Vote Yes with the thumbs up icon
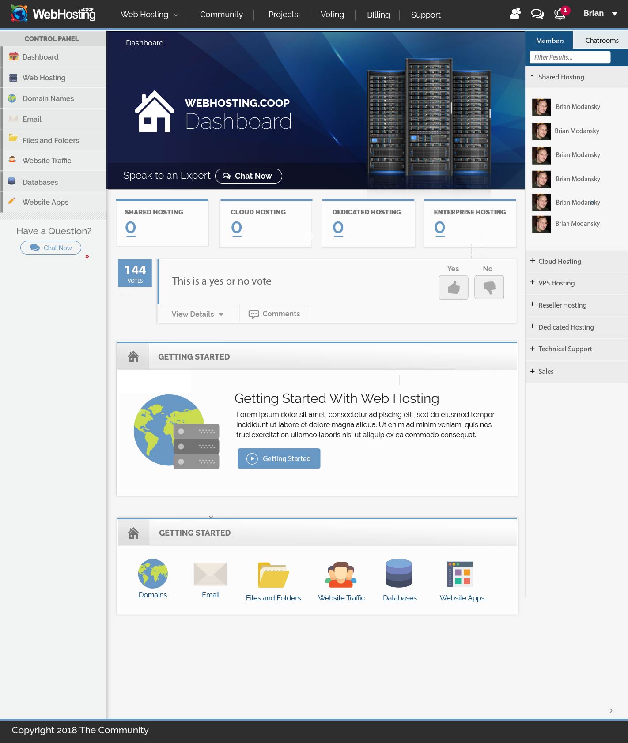The height and width of the screenshot is (743, 628). click(x=454, y=287)
